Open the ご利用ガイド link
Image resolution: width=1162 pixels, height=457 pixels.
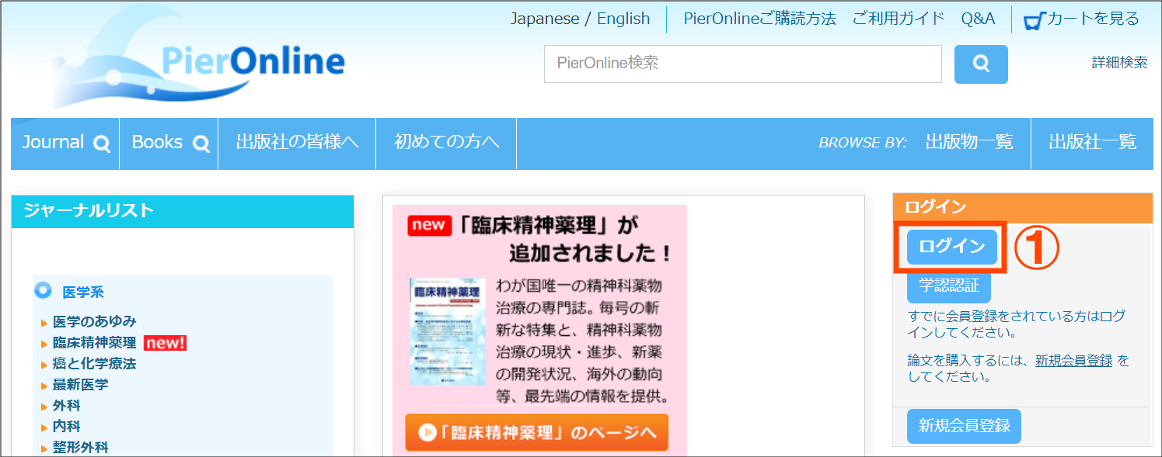(x=899, y=19)
